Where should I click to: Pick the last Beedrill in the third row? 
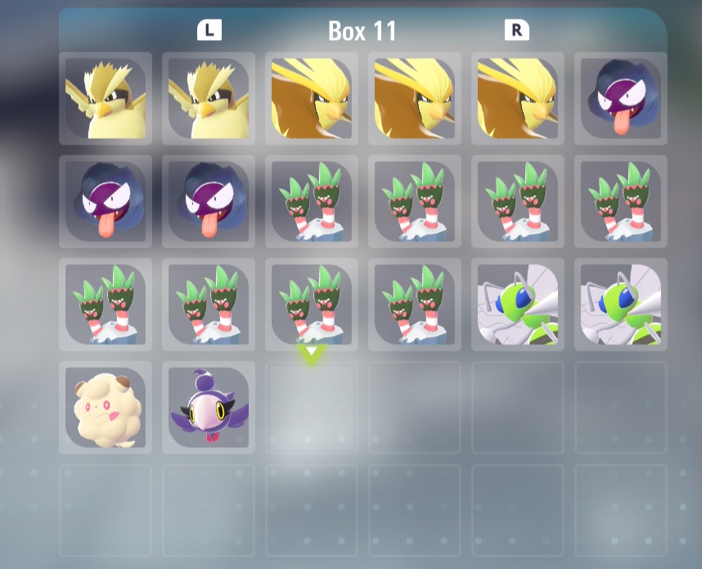click(621, 304)
